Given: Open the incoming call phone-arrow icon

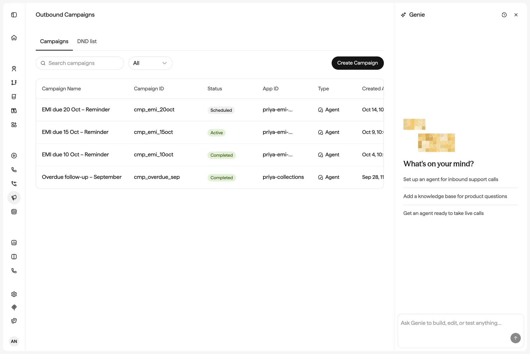Looking at the screenshot, I should [14, 183].
